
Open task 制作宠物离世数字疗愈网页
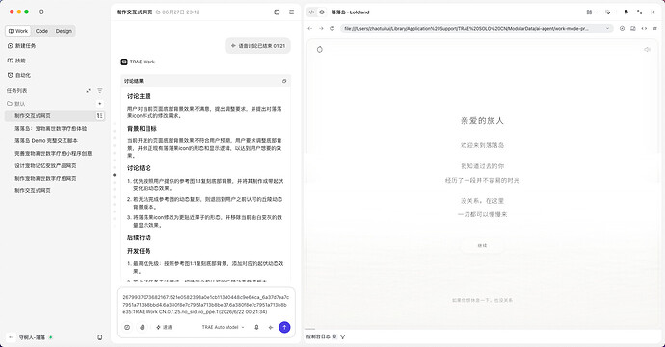[45, 178]
